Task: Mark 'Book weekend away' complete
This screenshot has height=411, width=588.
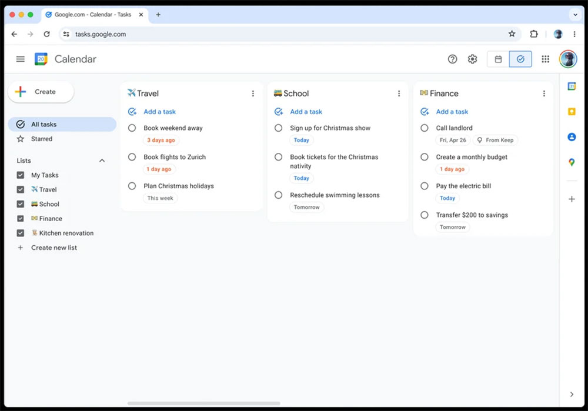Action: pos(132,128)
